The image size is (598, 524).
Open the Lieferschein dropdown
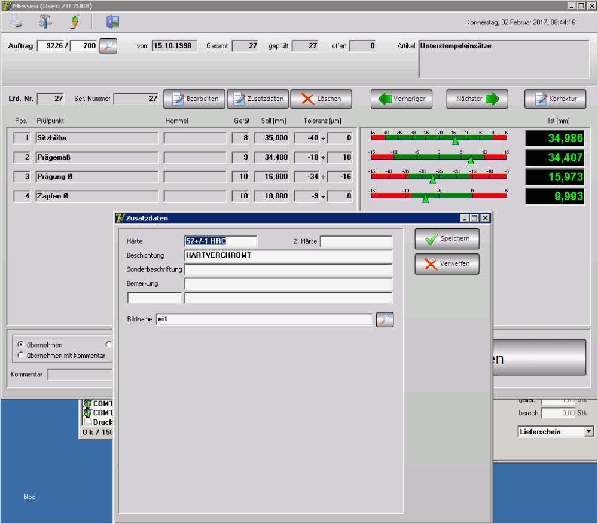(x=589, y=431)
